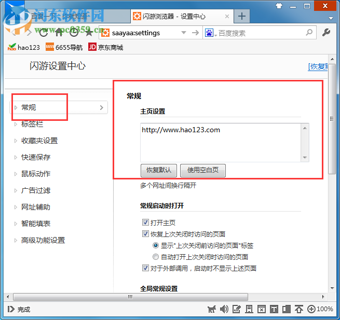Click the horizontal scroll right arrow
The height and width of the screenshot is (320, 340).
(323, 297)
